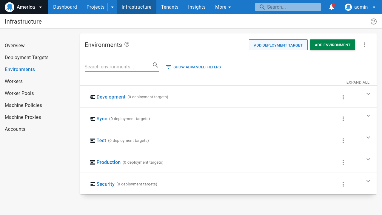Expand the Development environment row
Image resolution: width=382 pixels, height=215 pixels.
coord(368,94)
